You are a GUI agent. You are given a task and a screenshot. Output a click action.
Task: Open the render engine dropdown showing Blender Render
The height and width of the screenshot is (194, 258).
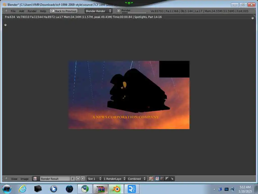tap(99, 11)
